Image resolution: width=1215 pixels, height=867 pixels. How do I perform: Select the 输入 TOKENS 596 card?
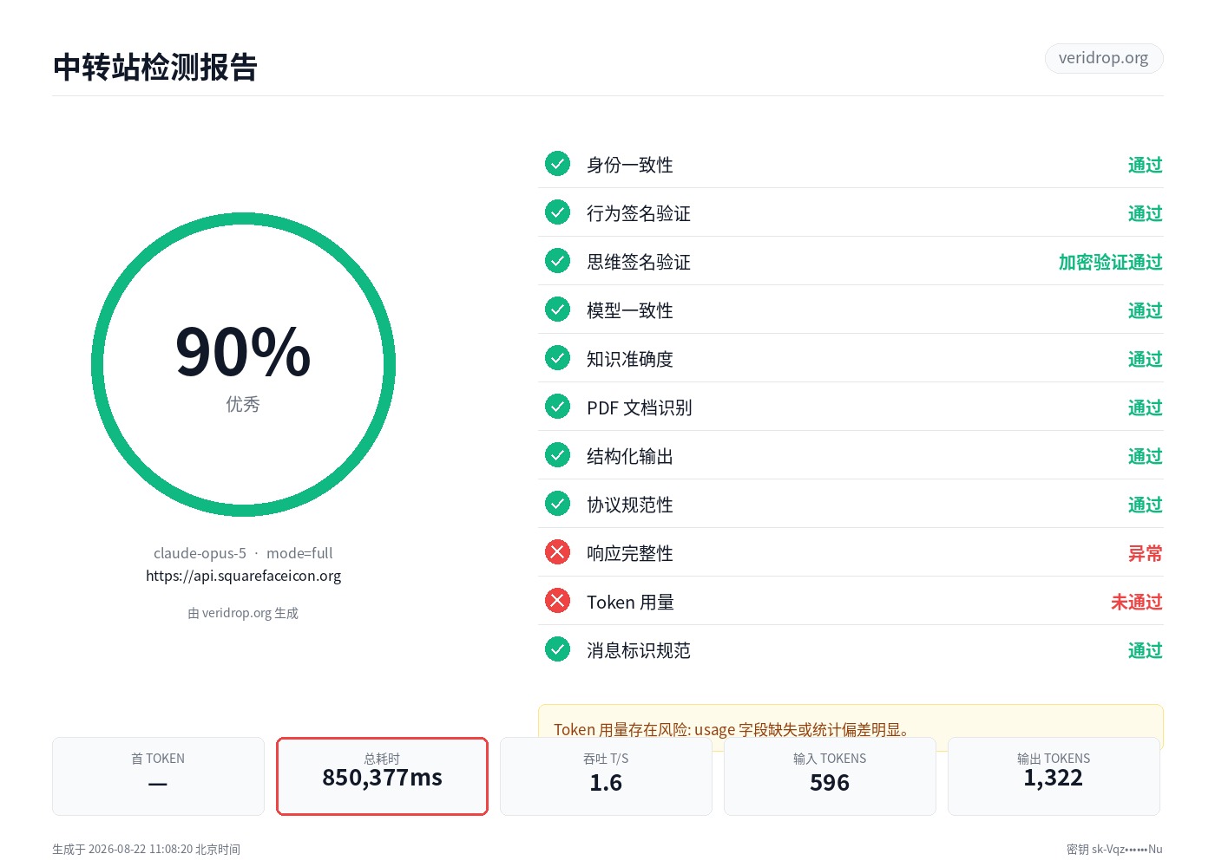pos(830,776)
